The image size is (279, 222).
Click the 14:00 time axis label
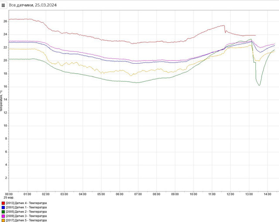pos(267,194)
